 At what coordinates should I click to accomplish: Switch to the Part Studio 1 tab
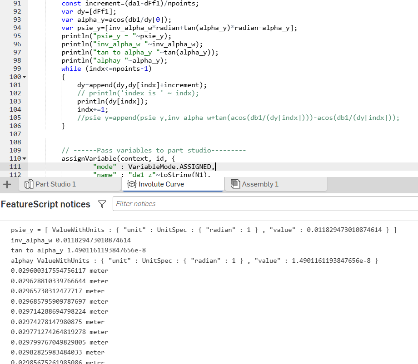pyautogui.click(x=70, y=184)
